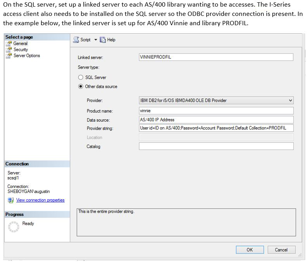Click the Ready progress spinner icon
307x262 pixels.
pos(14,227)
